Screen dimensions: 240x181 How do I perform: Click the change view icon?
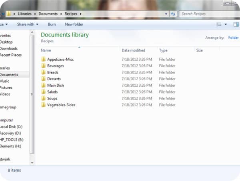(x=219, y=24)
